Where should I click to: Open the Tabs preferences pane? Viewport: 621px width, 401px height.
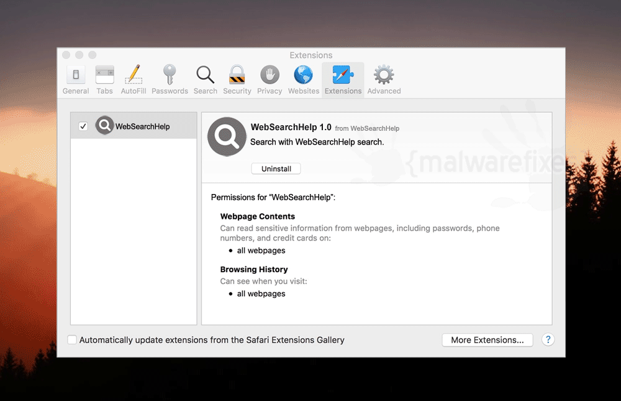tap(104, 81)
